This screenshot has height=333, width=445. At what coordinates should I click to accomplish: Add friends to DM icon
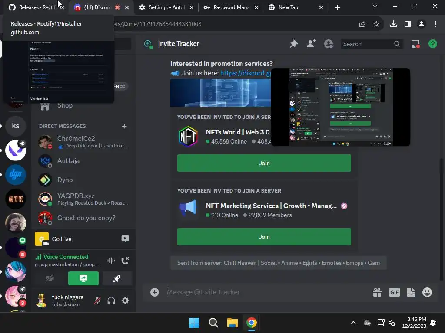coord(311,44)
